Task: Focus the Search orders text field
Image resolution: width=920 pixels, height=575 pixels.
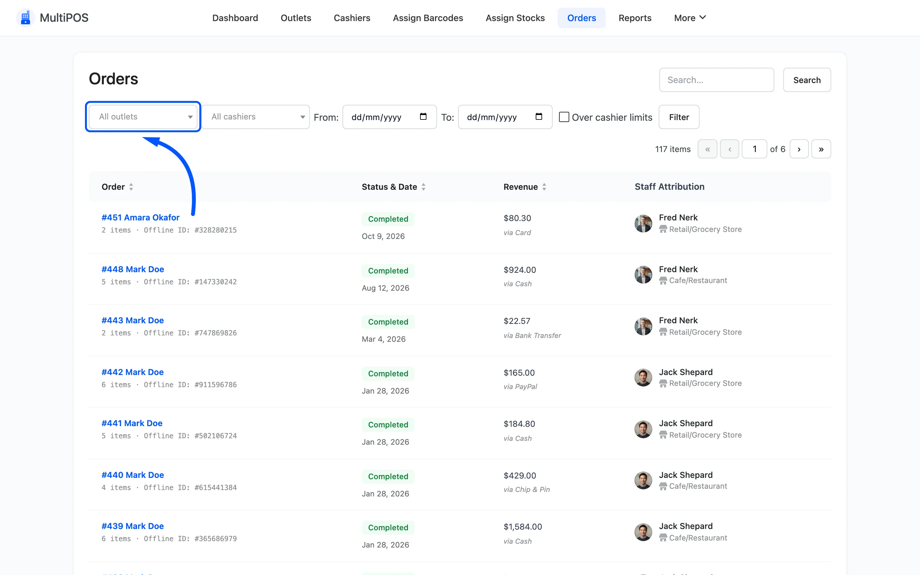Action: coord(717,80)
